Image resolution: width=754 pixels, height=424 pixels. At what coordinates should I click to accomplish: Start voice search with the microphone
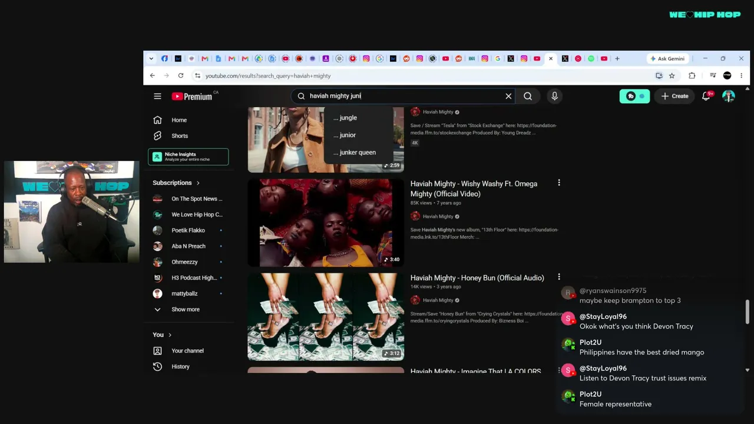pyautogui.click(x=554, y=96)
